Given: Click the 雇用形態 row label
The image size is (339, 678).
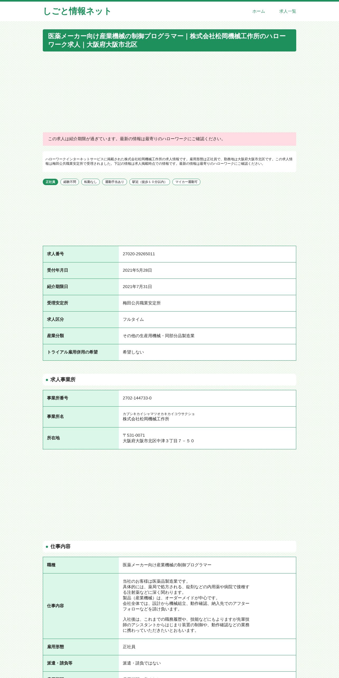Looking at the screenshot, I should [55, 647].
